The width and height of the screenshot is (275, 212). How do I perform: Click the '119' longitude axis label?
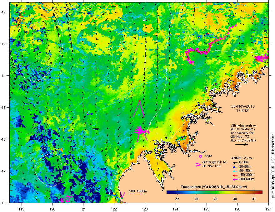(22, 209)
